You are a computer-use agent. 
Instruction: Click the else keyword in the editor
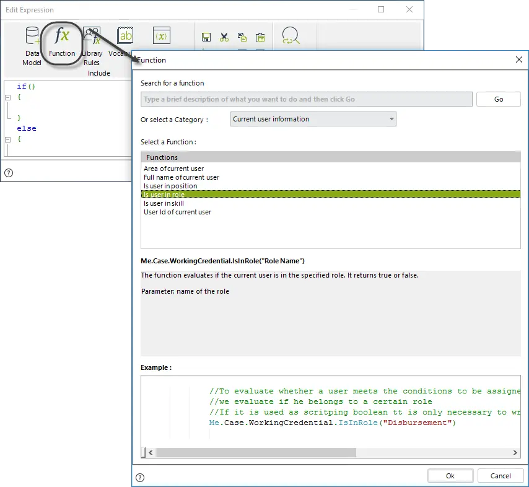[x=27, y=128]
